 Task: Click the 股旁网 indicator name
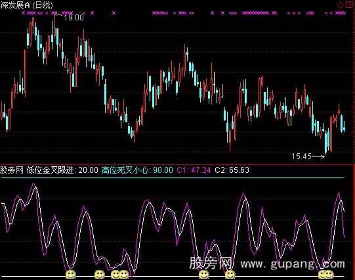tap(12, 170)
